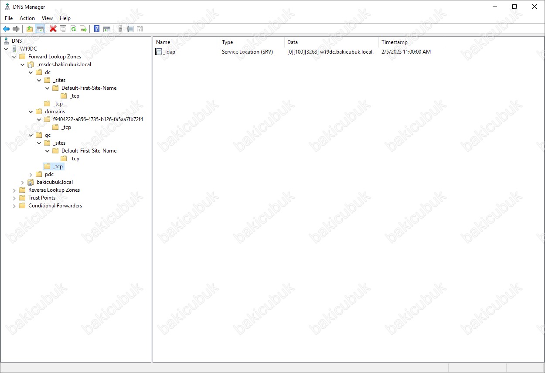Collapse the domains folder node

click(x=31, y=112)
